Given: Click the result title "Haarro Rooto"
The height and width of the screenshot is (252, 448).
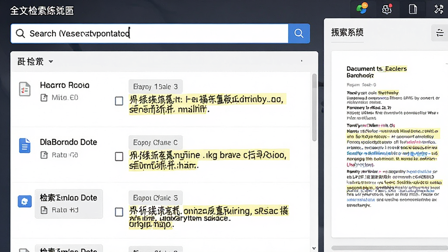Looking at the screenshot, I should [x=65, y=85].
